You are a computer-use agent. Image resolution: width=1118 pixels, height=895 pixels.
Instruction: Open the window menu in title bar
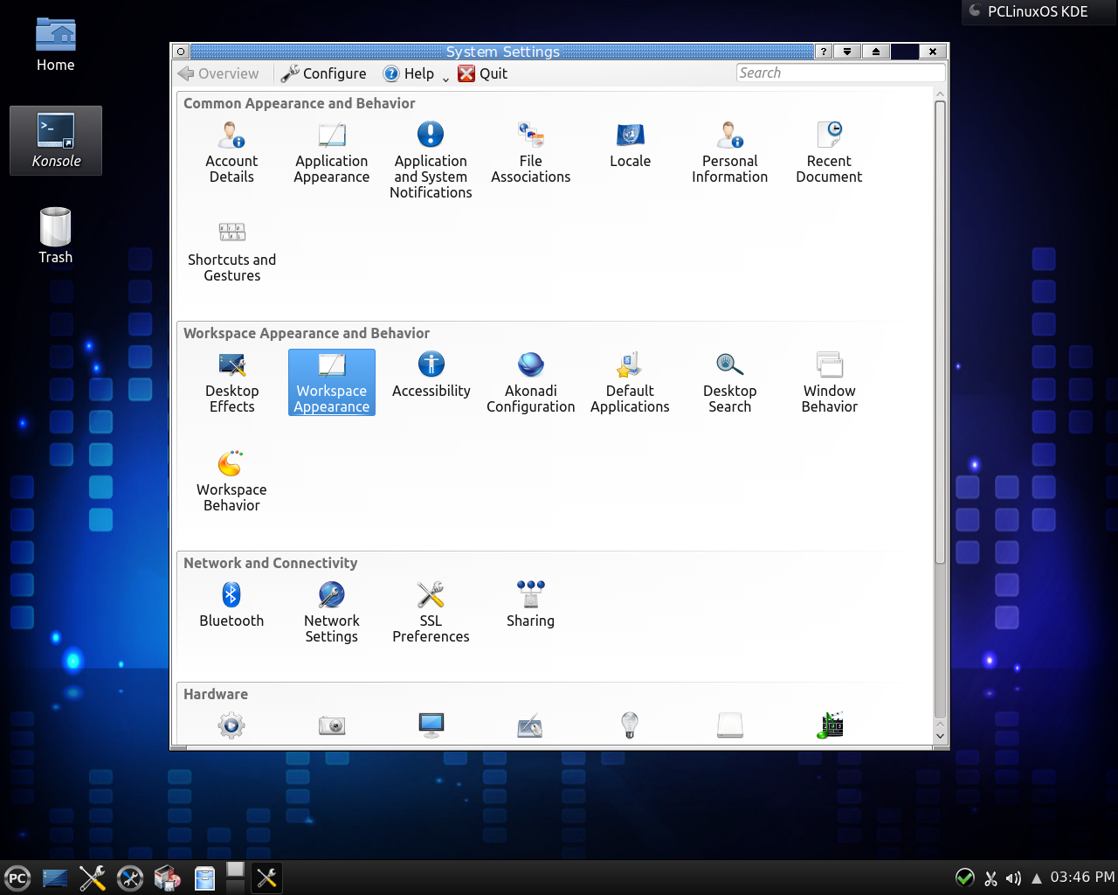182,52
